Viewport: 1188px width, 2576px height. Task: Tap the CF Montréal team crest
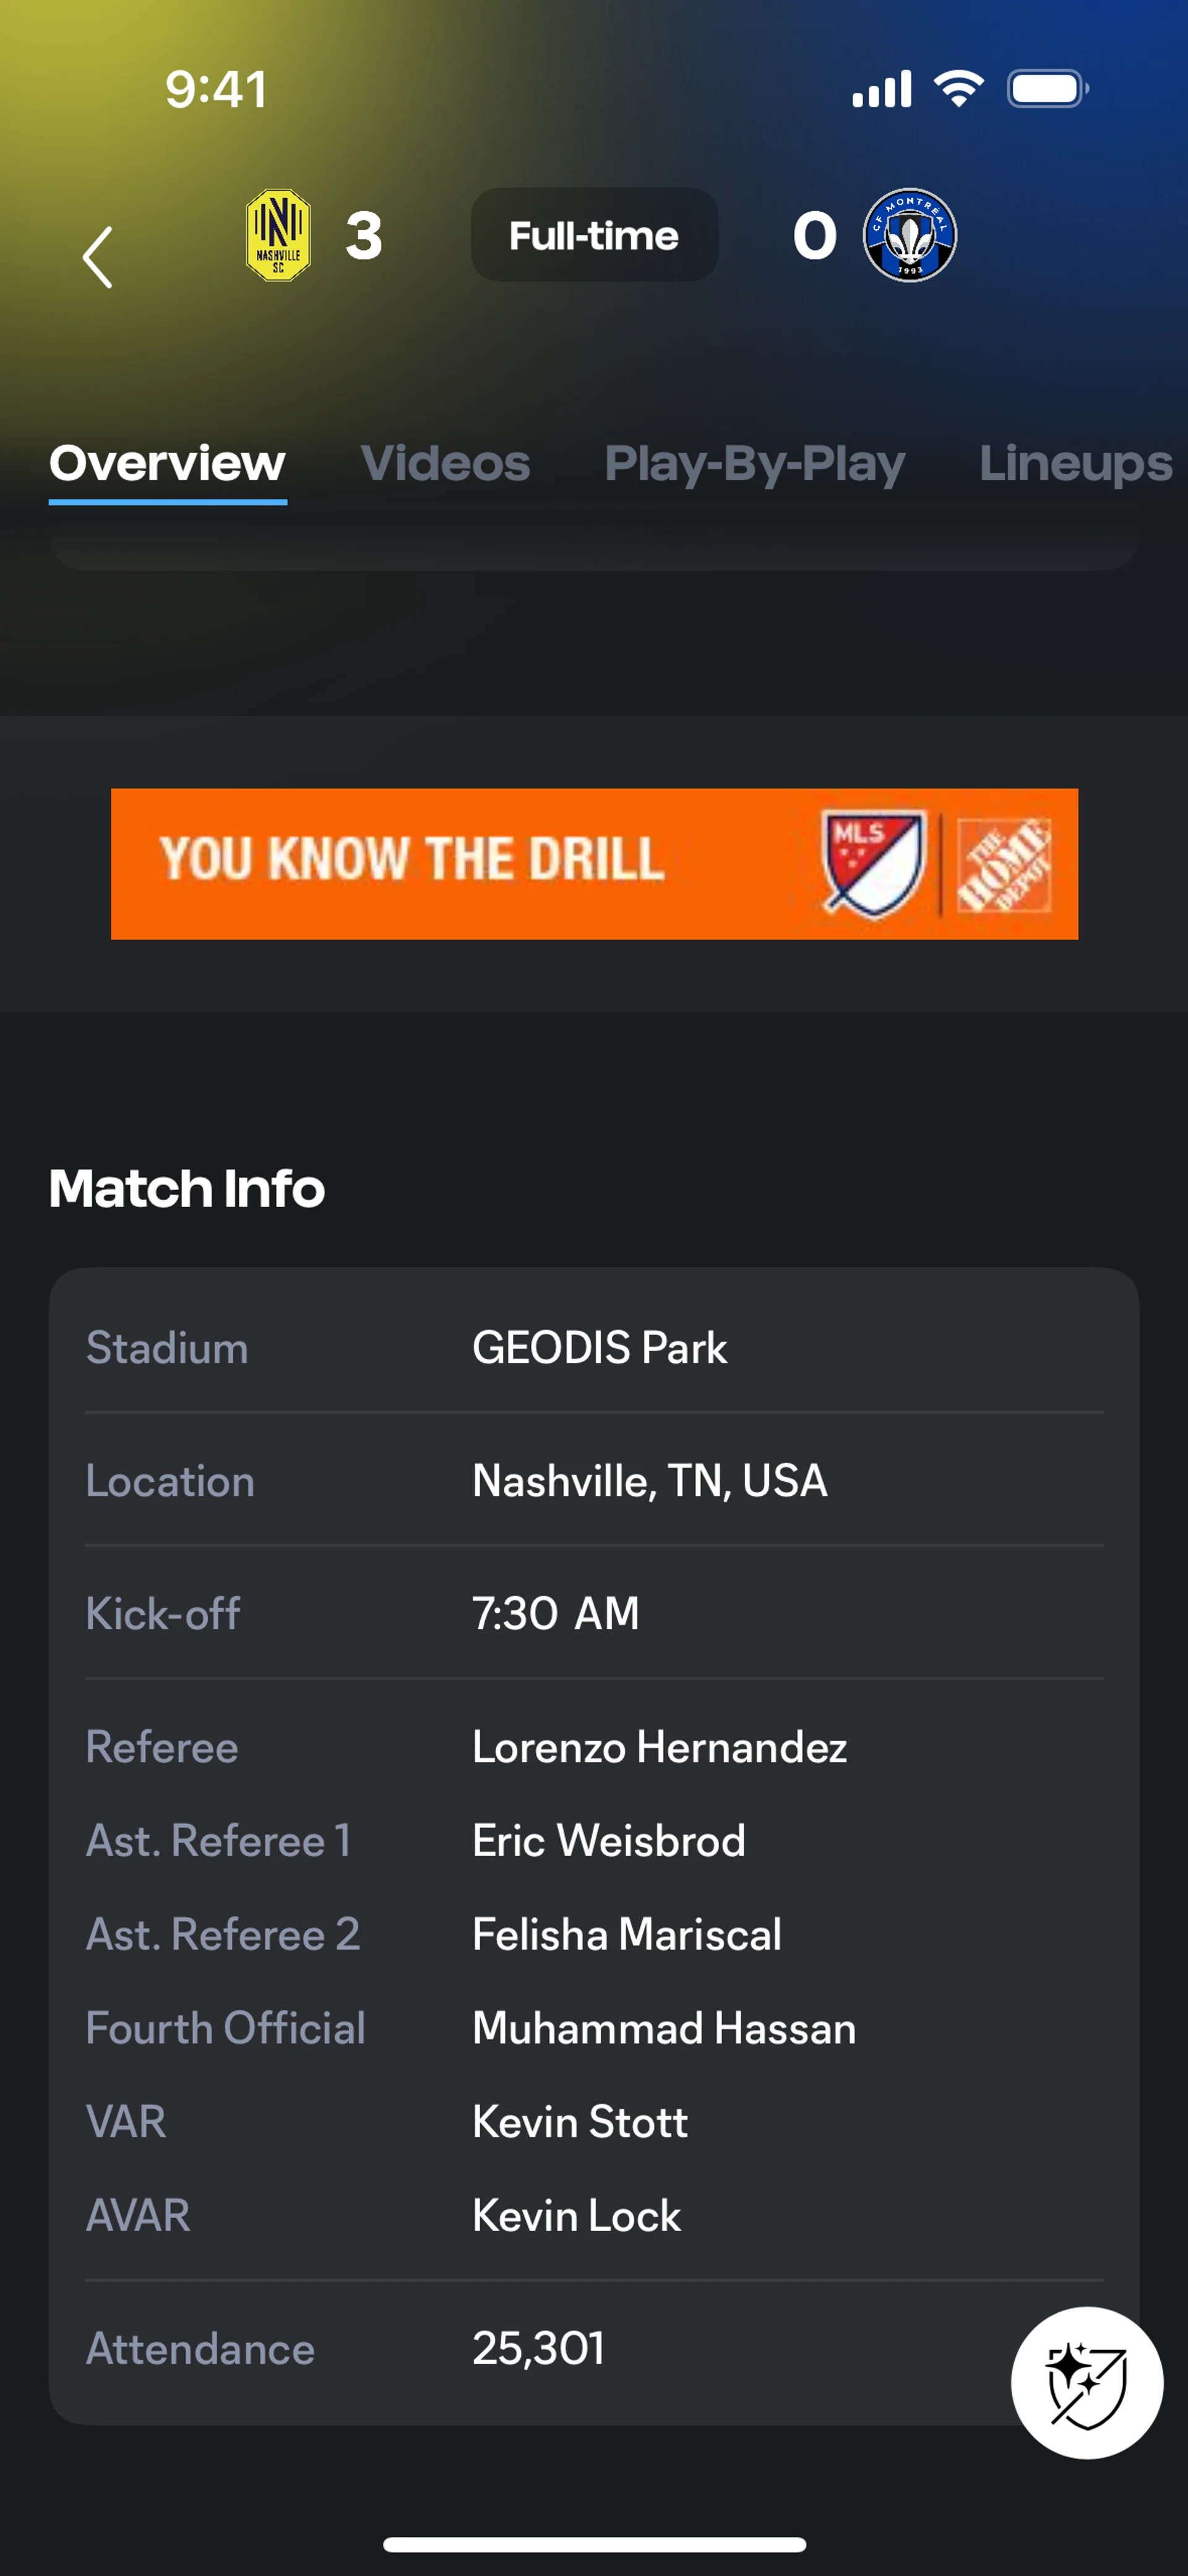[909, 236]
